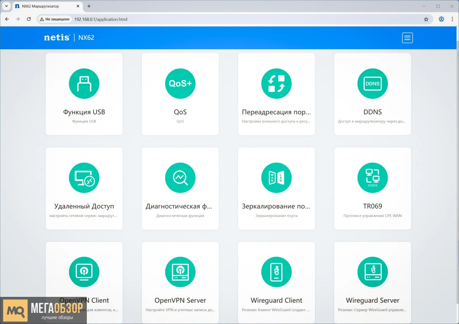This screenshot has height=324, width=459.
Task: Reload the page with refresh icon
Action: 29,19
